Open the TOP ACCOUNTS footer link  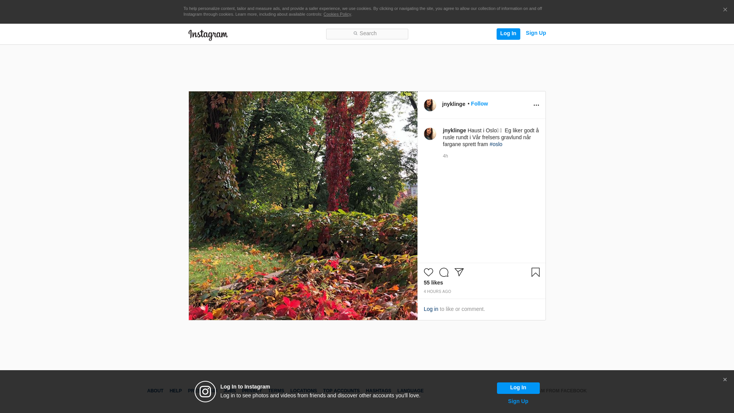point(341,391)
